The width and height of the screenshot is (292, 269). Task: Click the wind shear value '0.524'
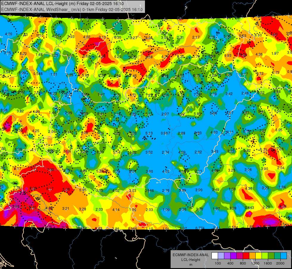click(x=233, y=227)
